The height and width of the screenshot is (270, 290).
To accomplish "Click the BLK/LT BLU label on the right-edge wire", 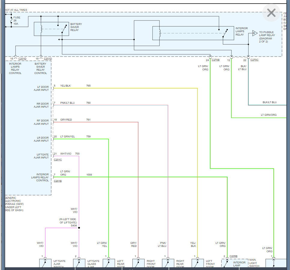I will [x=270, y=102].
